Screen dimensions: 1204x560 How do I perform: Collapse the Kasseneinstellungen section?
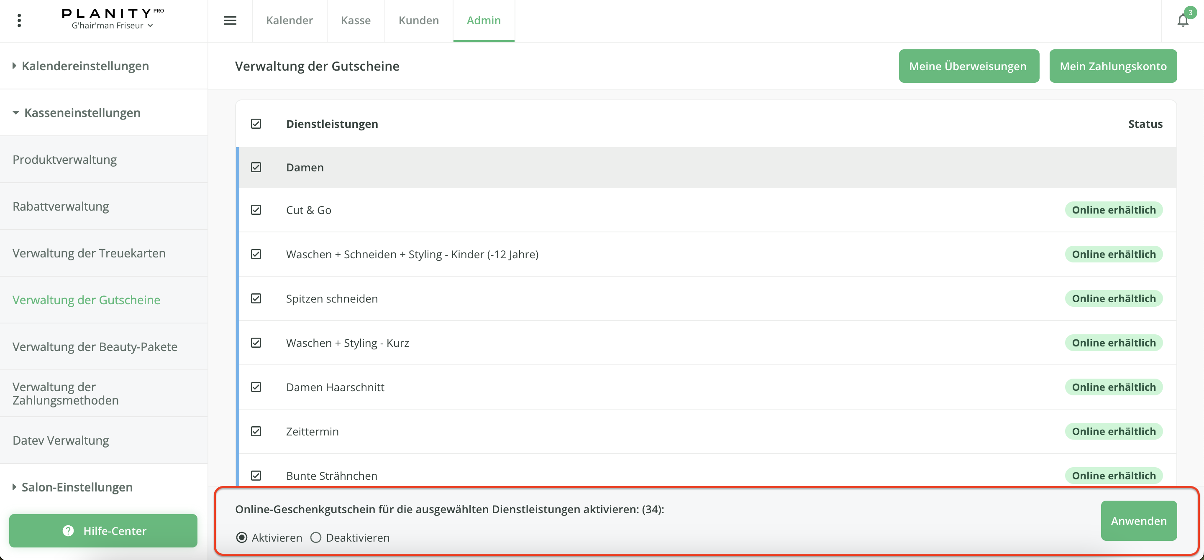tap(82, 112)
